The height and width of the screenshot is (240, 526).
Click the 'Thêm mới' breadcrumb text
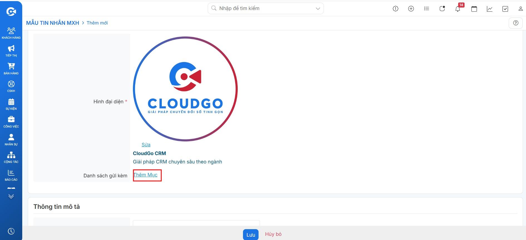click(97, 23)
